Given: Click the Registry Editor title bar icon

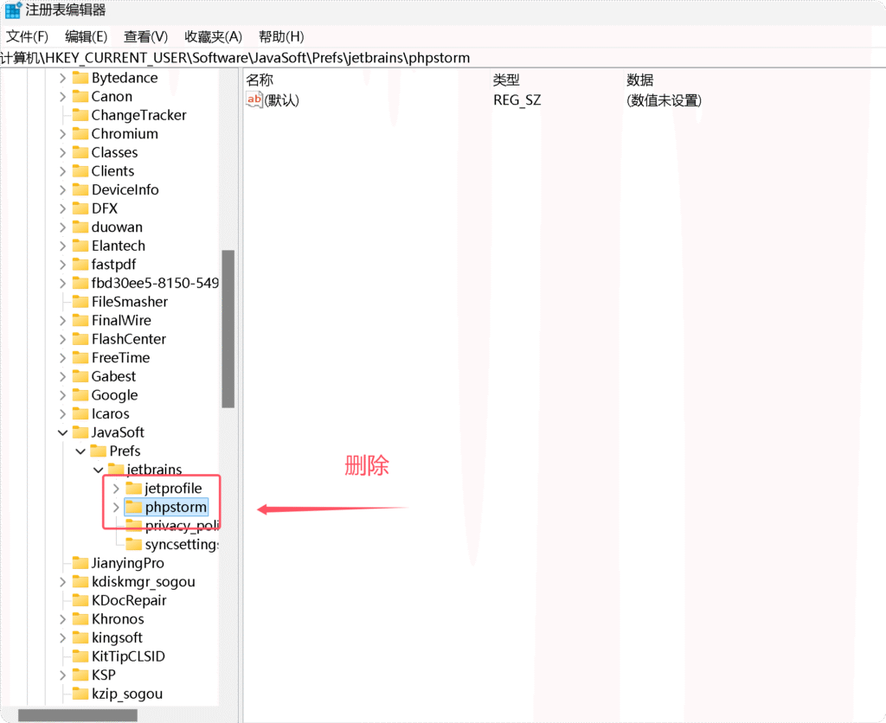Looking at the screenshot, I should 12,10.
